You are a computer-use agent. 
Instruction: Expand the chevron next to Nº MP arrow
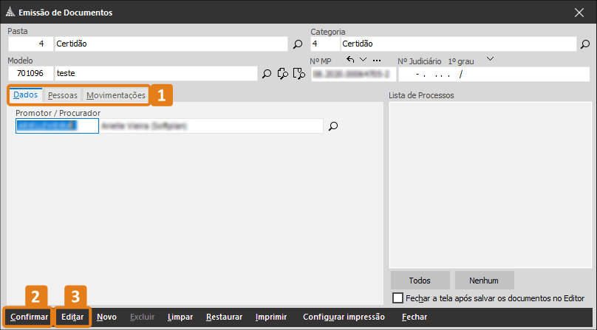point(364,59)
